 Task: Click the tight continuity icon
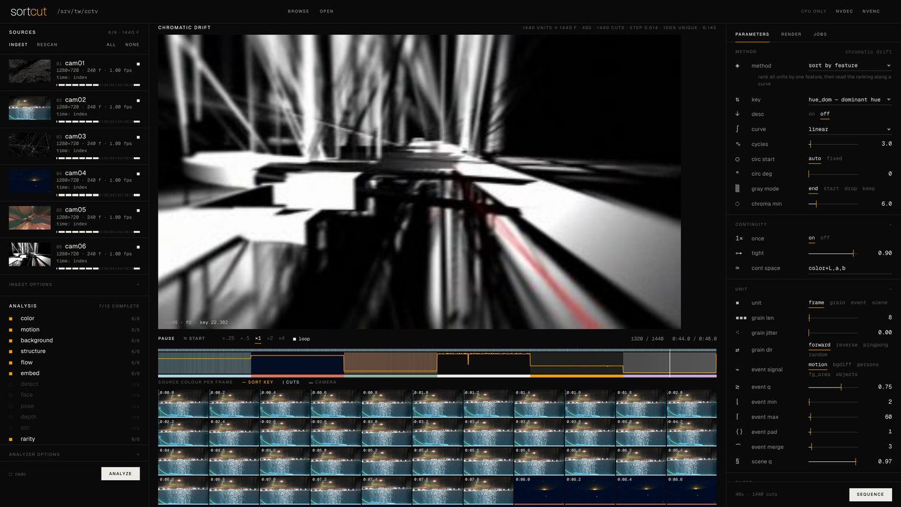pyautogui.click(x=738, y=253)
